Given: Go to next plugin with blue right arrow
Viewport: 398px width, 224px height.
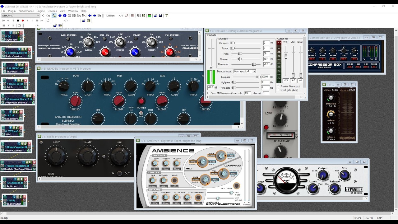Looking at the screenshot, I should [95, 16].
